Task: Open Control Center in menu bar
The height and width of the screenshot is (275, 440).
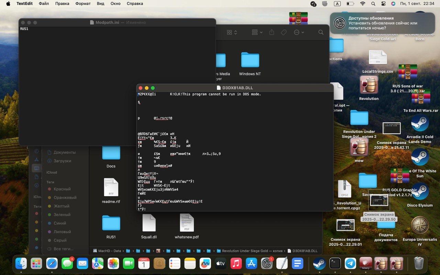Action: [383, 4]
